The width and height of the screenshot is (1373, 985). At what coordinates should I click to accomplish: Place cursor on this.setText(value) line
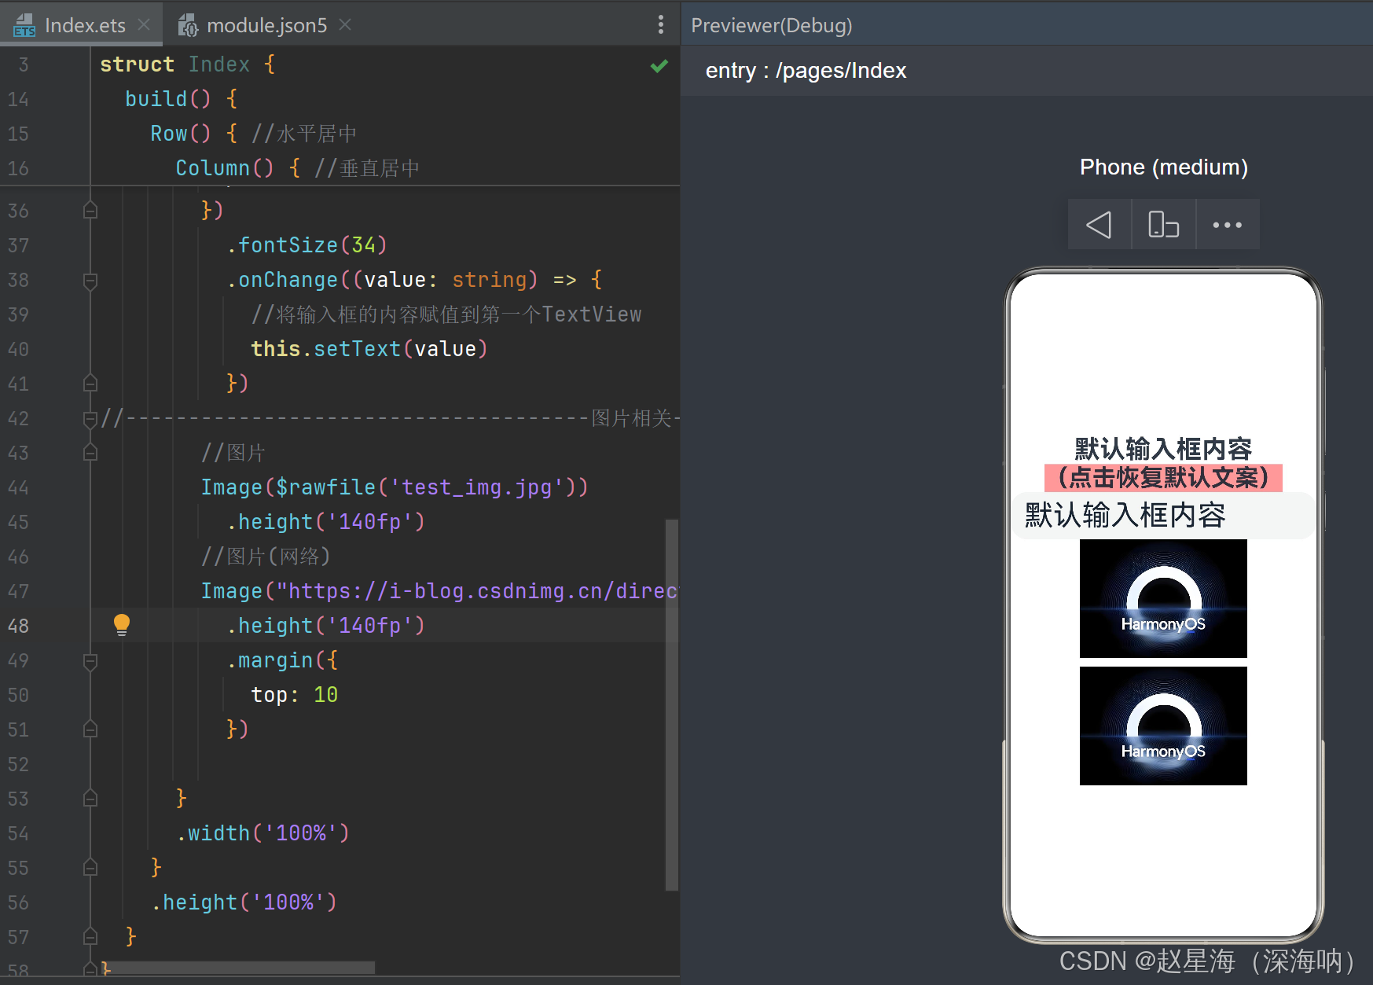(369, 349)
